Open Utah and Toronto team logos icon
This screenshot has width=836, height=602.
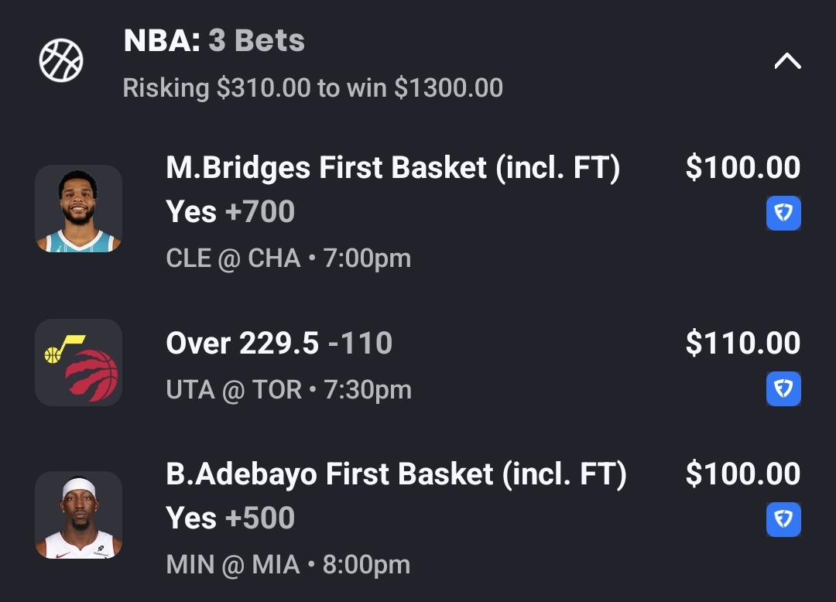coord(78,362)
